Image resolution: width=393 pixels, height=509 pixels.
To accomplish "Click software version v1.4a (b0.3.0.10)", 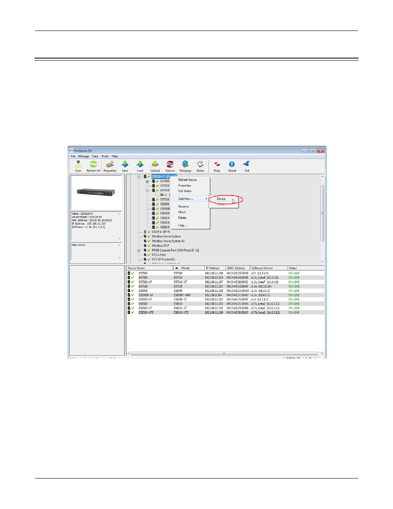I will (261, 286).
